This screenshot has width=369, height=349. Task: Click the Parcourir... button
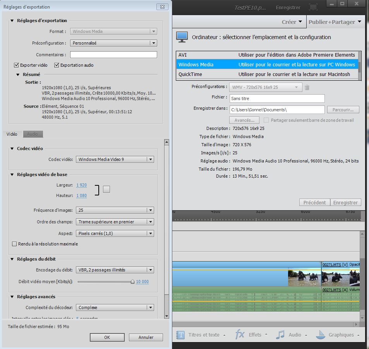[343, 110]
